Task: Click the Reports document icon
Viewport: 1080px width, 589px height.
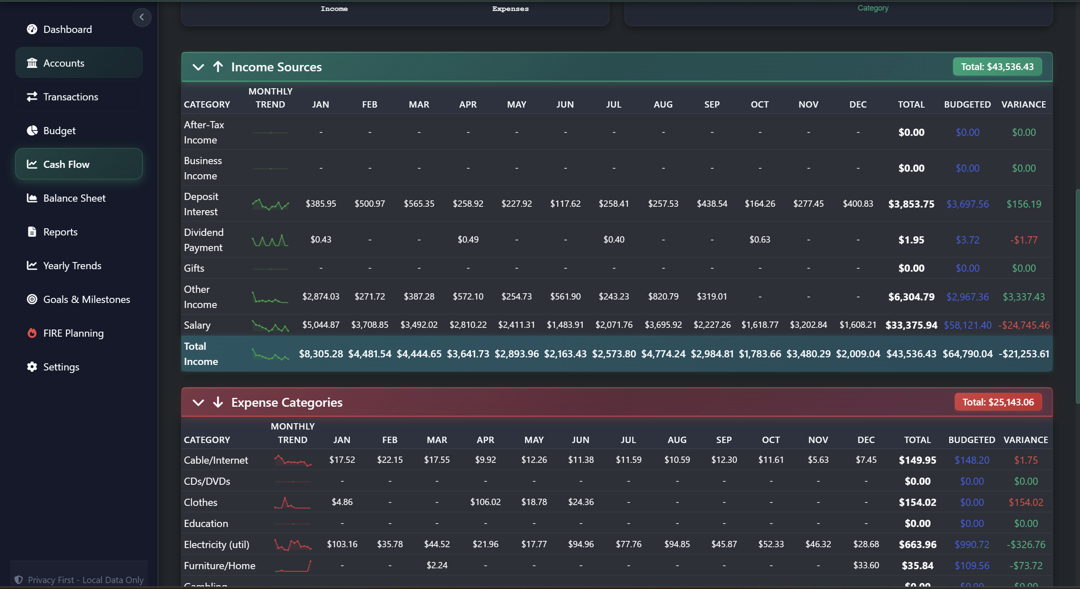Action: click(32, 231)
